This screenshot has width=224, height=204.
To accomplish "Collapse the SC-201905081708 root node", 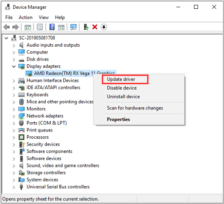I will pyautogui.click(x=6, y=38).
